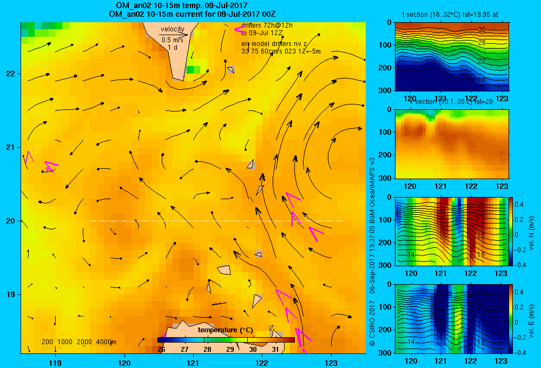Click the dark blue end of temperature colorbar at 26
Screen dimensions: 541x368
coord(161,340)
